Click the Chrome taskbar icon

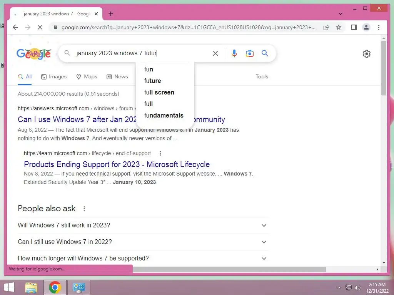click(55, 287)
